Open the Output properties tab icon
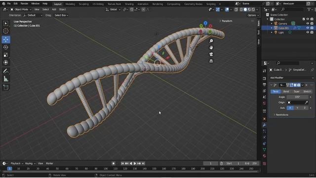 pyautogui.click(x=265, y=85)
